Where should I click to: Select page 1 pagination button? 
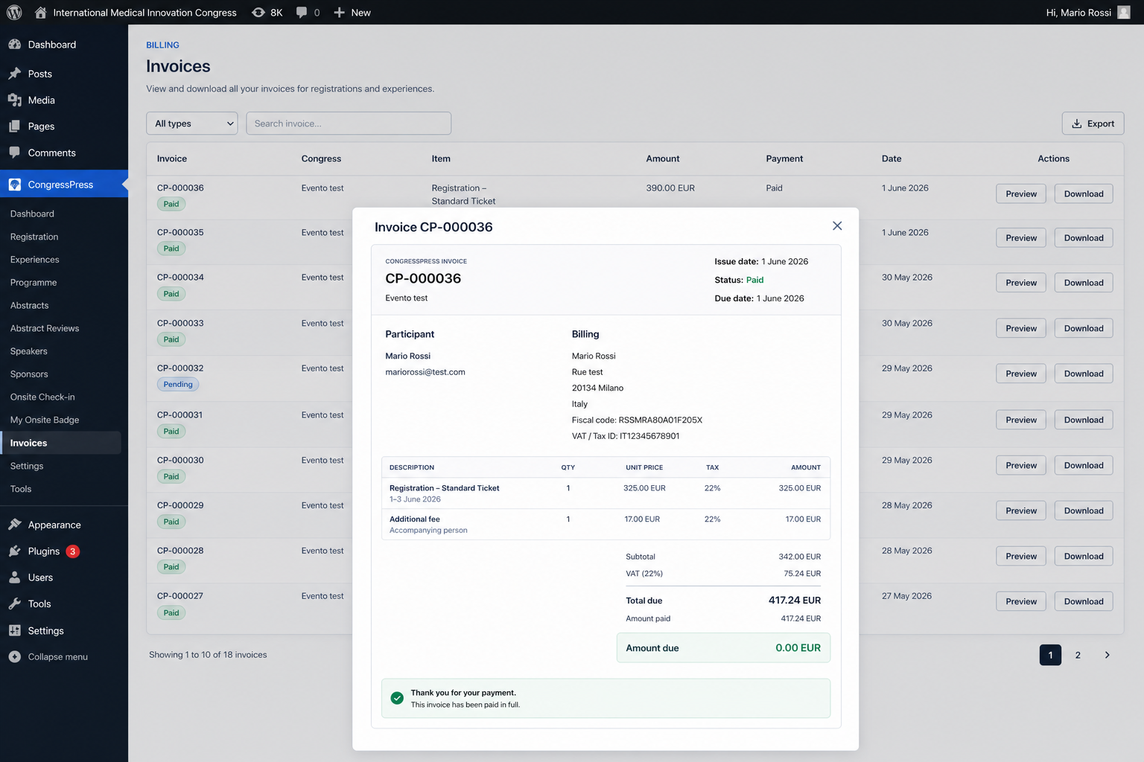(x=1050, y=655)
